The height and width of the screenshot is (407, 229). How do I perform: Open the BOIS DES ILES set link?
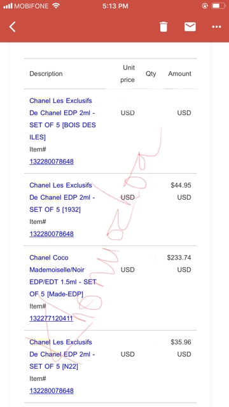click(x=62, y=119)
